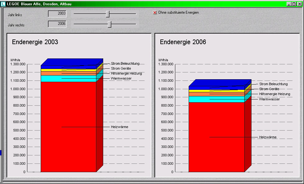The width and height of the screenshot is (304, 184).
Task: Click the Jahr rechts slider handle
Action: (109, 24)
